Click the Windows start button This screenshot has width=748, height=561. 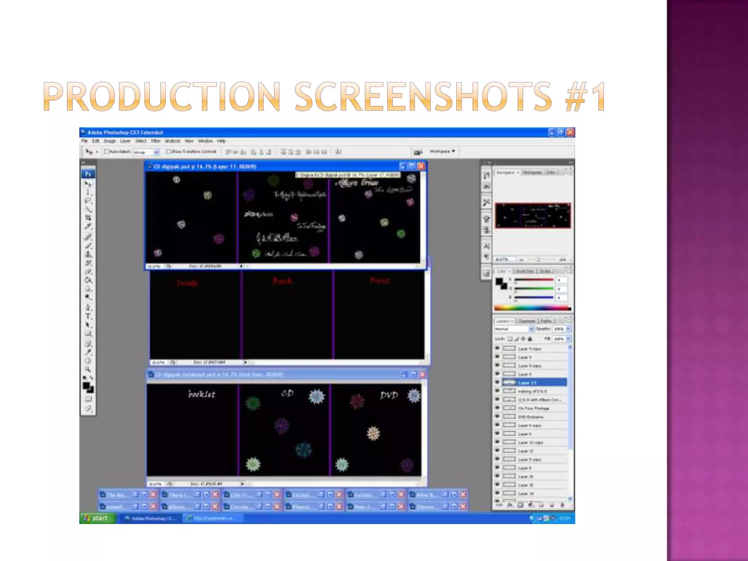[97, 518]
